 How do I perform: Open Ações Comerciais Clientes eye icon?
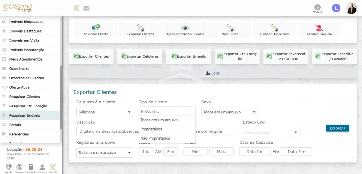[x=185, y=28]
